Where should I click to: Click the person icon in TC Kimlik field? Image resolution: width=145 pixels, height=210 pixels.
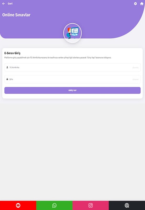7,67
